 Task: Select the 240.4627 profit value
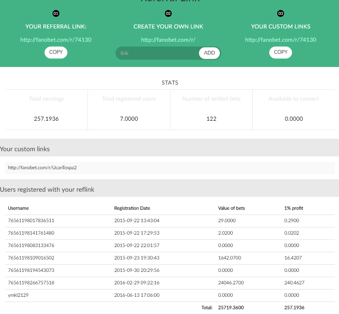294,283
